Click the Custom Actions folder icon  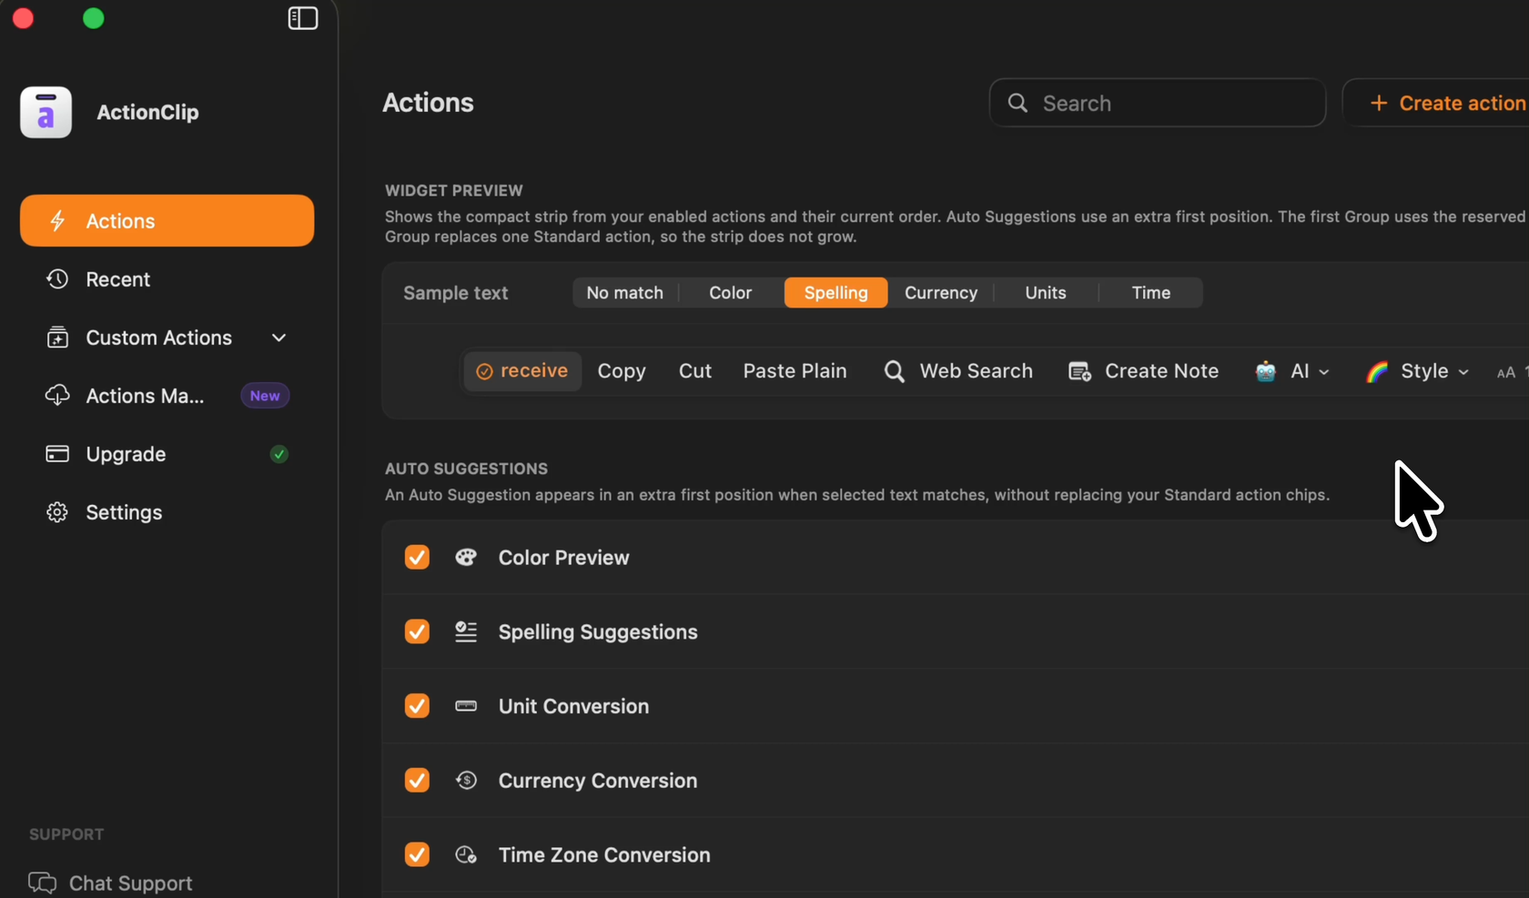(x=57, y=338)
